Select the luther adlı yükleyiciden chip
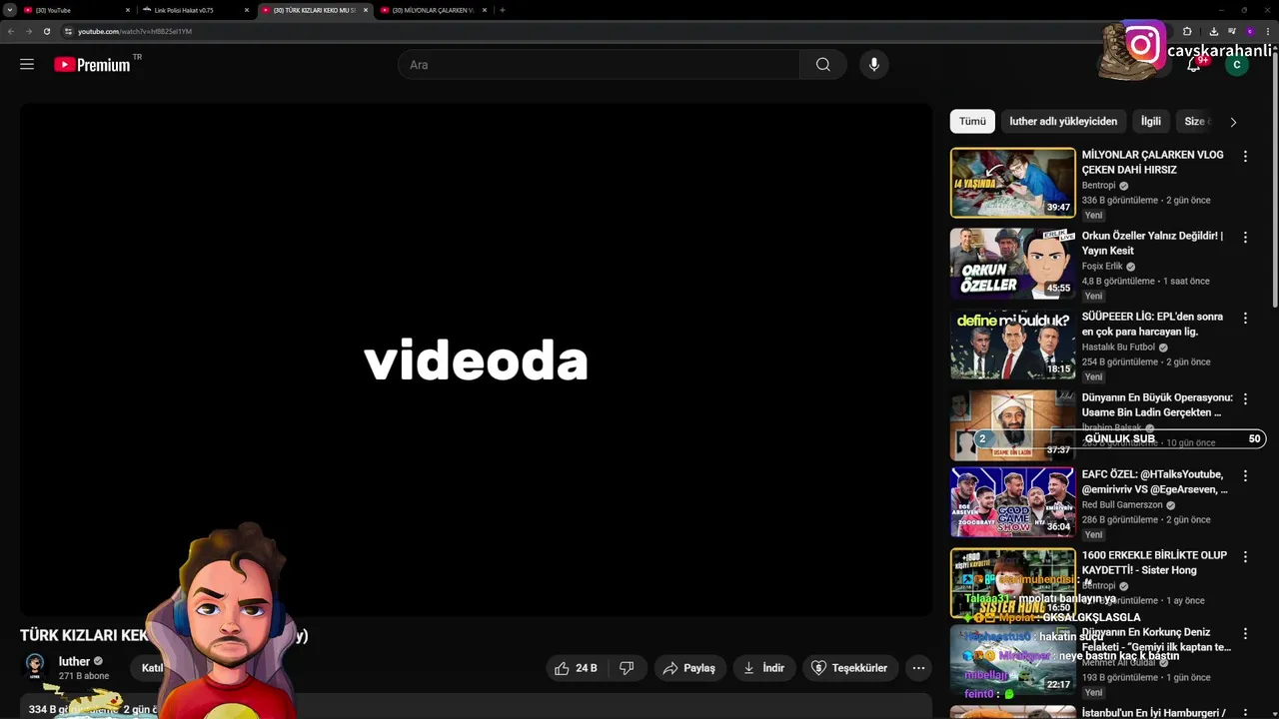Image resolution: width=1279 pixels, height=719 pixels. coord(1063,121)
